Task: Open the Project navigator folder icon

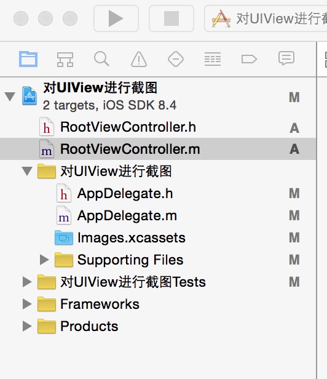Action: coord(28,59)
